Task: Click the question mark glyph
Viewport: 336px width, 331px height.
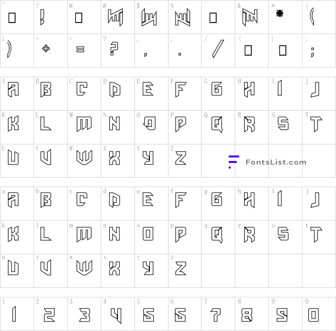Action: click(x=114, y=49)
